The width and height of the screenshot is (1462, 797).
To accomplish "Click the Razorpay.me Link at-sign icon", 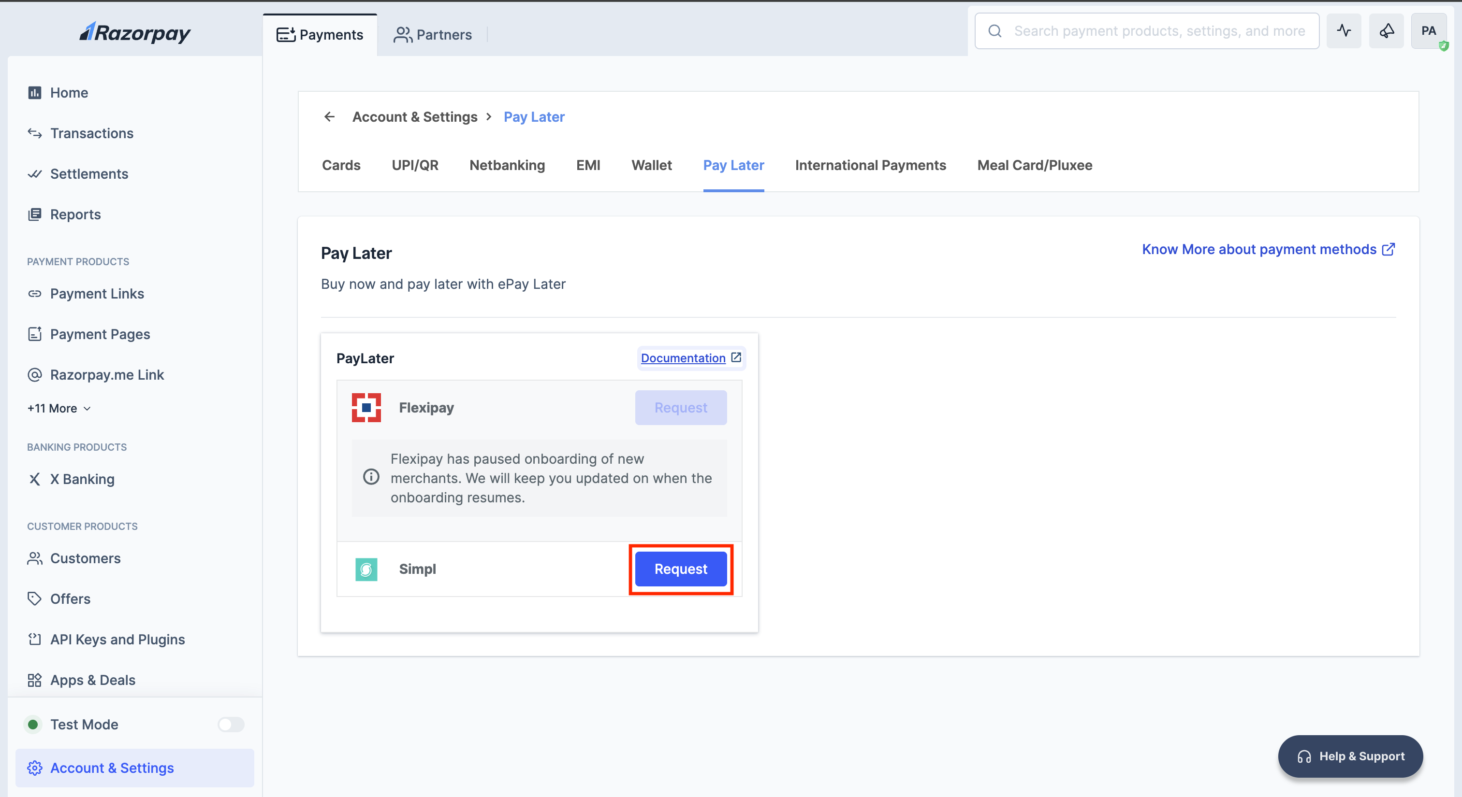I will click(35, 375).
